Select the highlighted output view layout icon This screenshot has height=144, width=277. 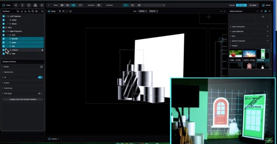pyautogui.click(x=73, y=5)
